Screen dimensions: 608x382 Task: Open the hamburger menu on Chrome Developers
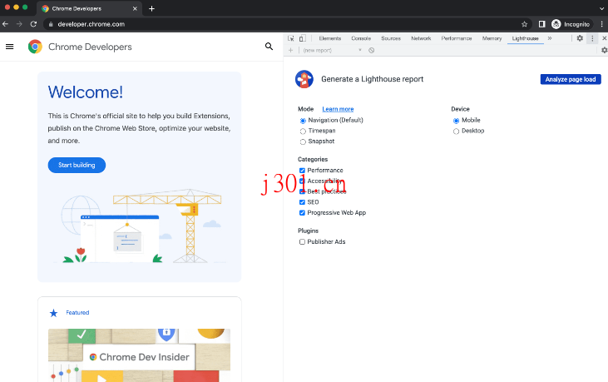10,47
